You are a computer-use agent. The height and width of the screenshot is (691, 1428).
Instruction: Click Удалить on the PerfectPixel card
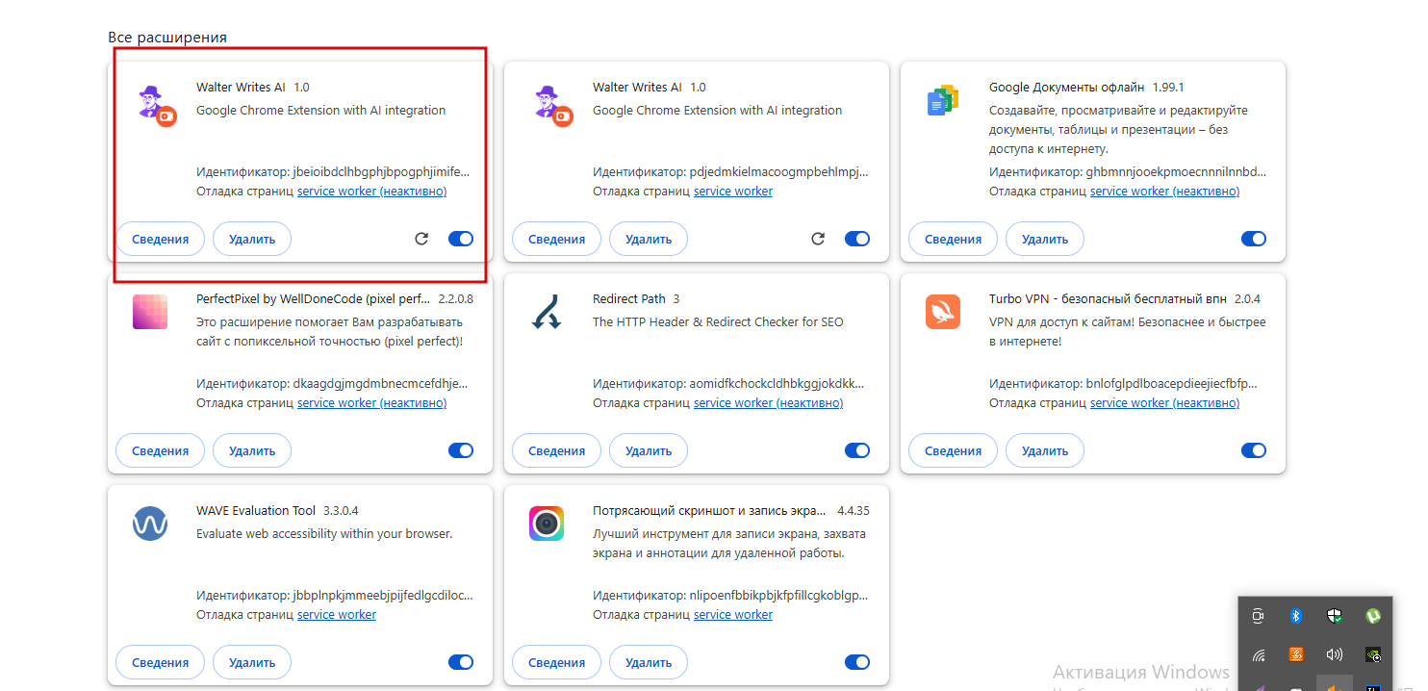(252, 450)
